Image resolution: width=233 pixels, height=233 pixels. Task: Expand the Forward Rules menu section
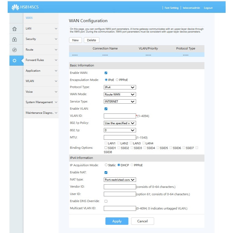(41, 60)
